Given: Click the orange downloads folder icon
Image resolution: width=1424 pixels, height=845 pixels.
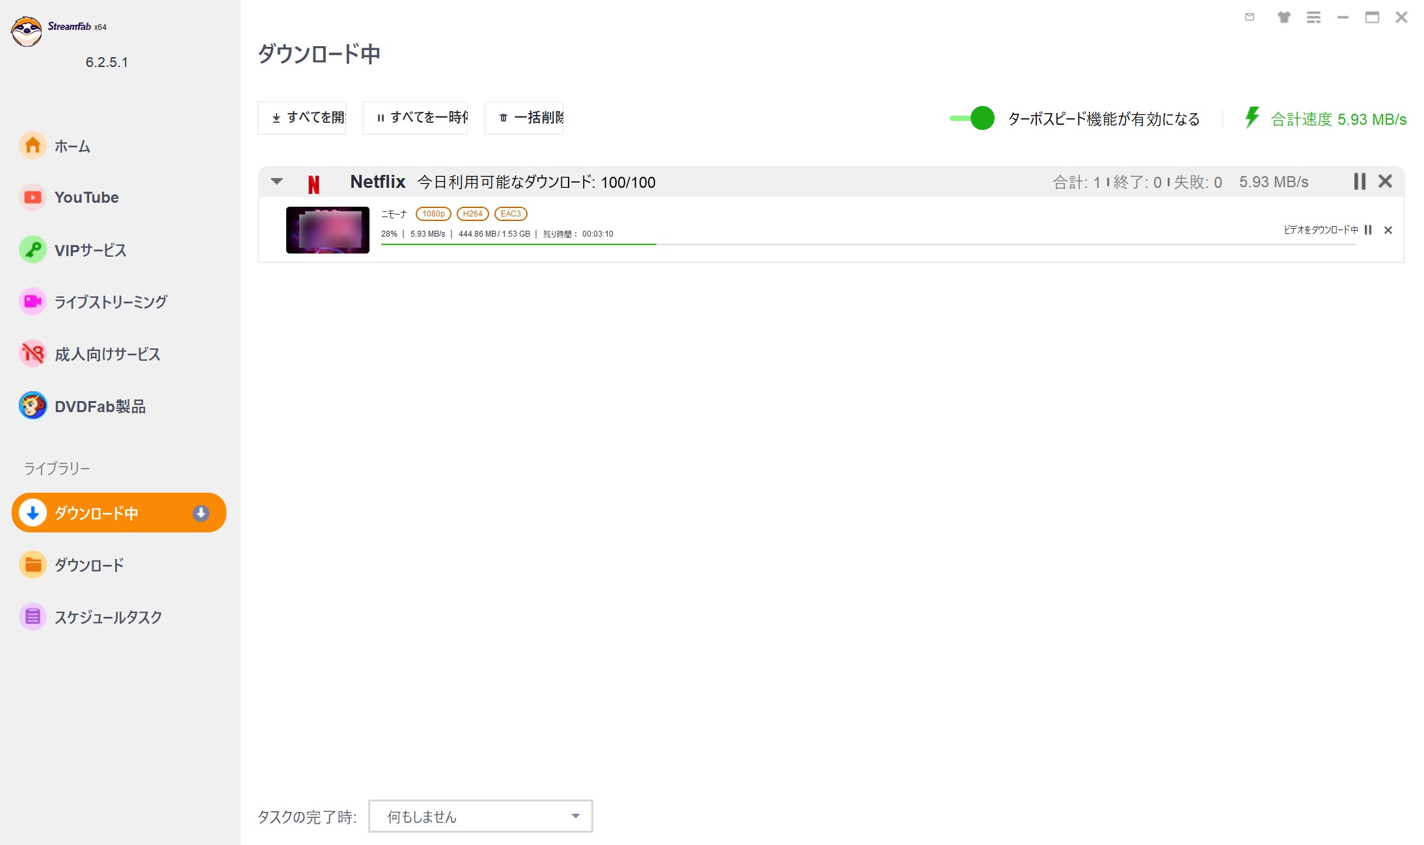Looking at the screenshot, I should coord(33,565).
